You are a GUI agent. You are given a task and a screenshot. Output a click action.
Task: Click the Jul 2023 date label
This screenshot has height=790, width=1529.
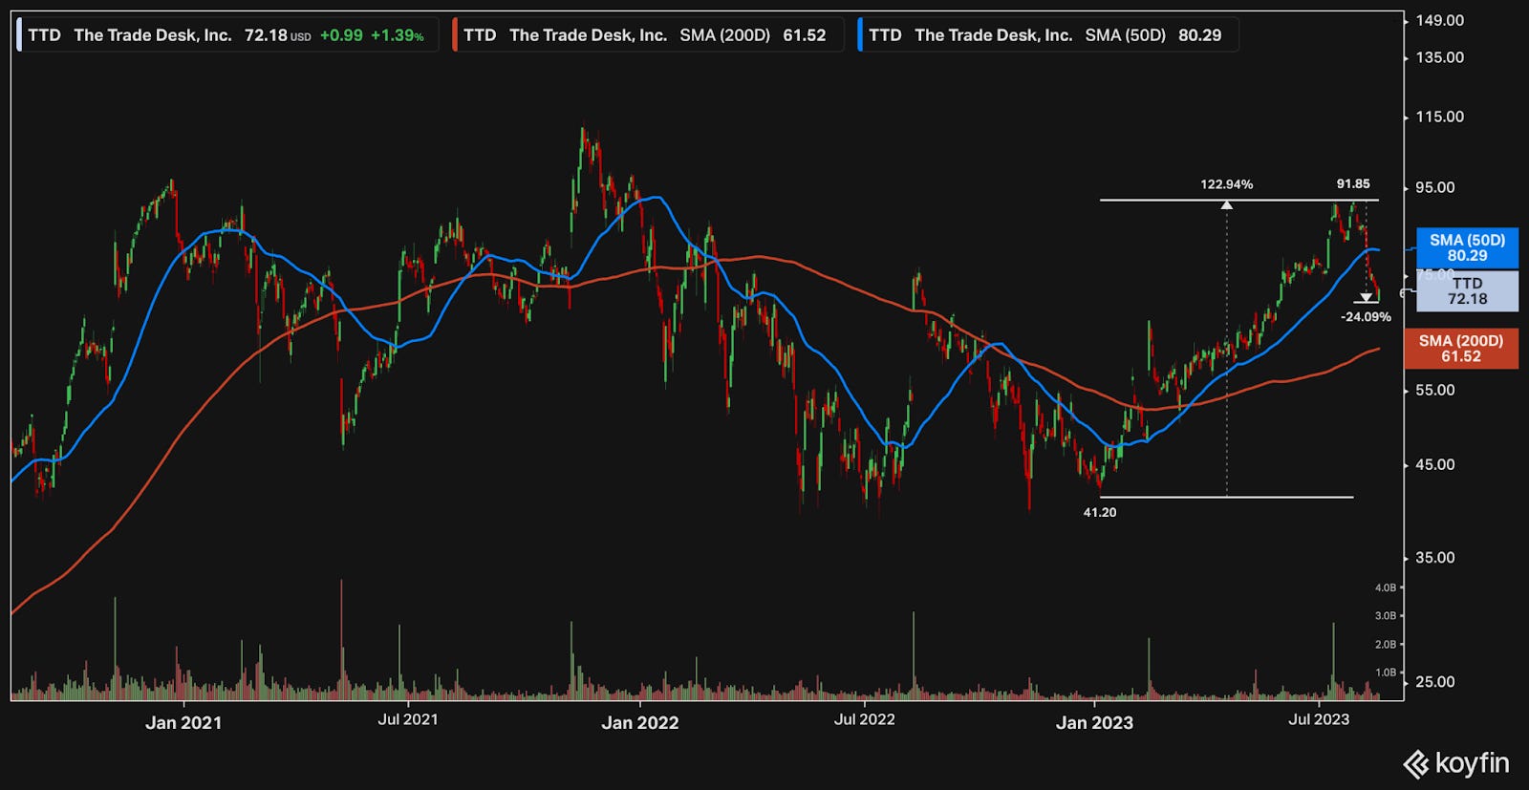point(1319,719)
